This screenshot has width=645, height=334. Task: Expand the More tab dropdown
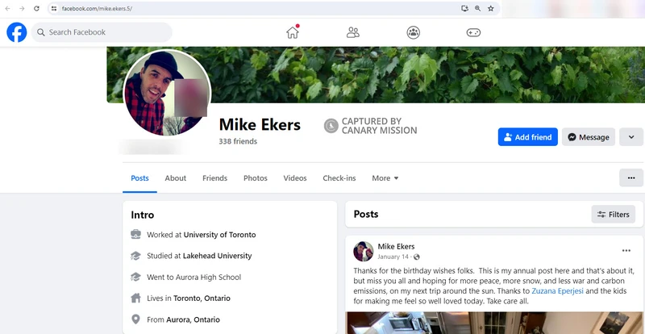[x=385, y=178]
